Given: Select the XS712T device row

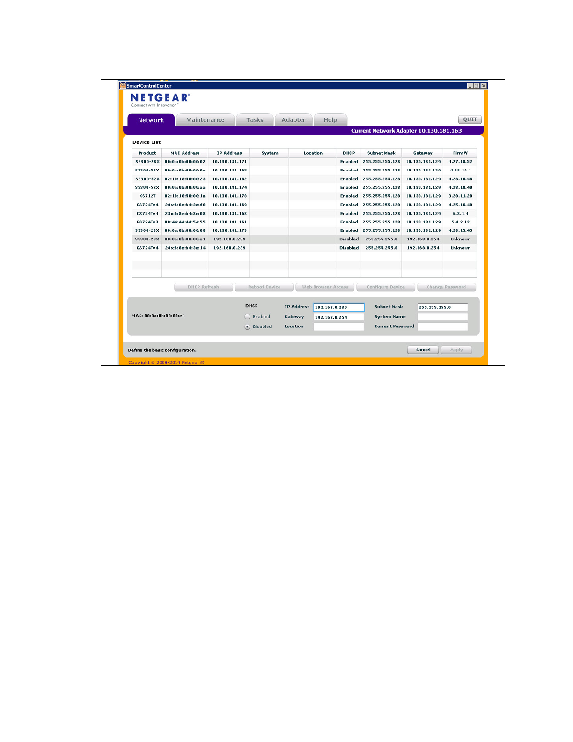Looking at the screenshot, I should 304,196.
